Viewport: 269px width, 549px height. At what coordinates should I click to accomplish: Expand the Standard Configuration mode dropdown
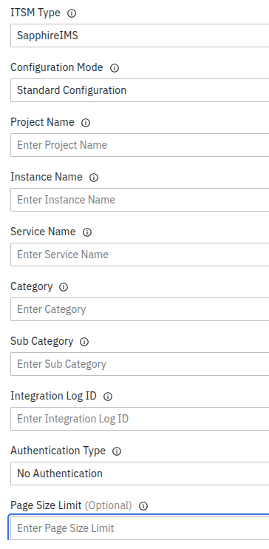click(x=140, y=90)
